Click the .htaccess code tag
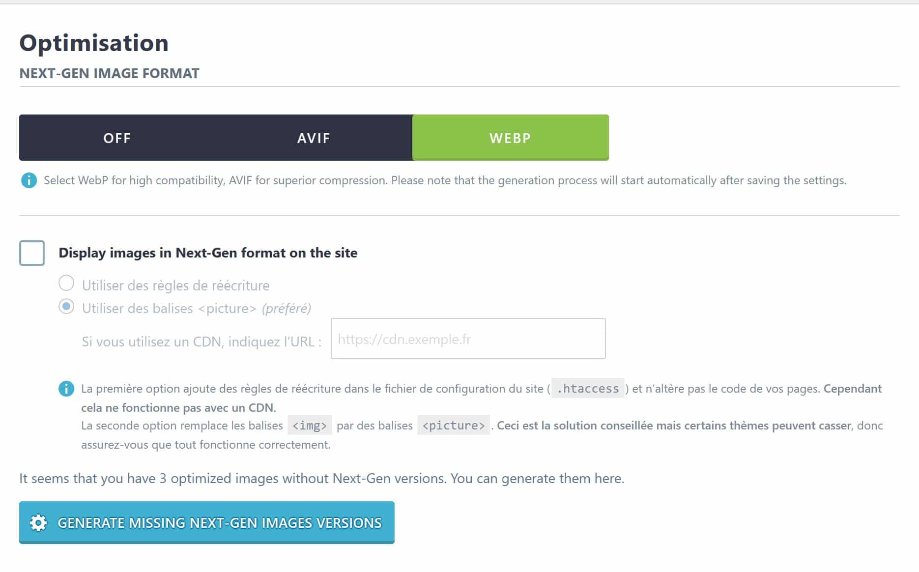Image resolution: width=919 pixels, height=572 pixels. point(588,388)
